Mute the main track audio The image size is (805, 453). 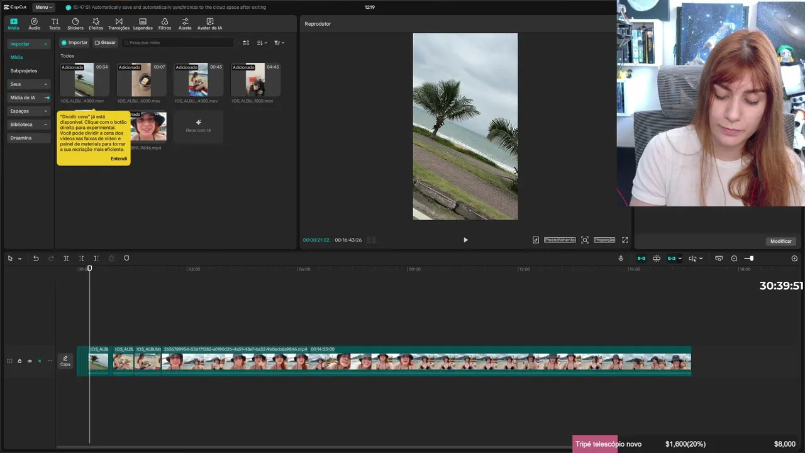[40, 361]
